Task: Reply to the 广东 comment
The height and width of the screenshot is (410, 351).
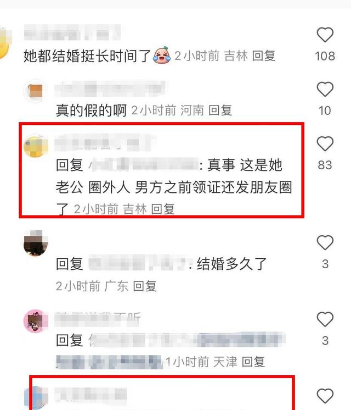Action: pyautogui.click(x=145, y=286)
